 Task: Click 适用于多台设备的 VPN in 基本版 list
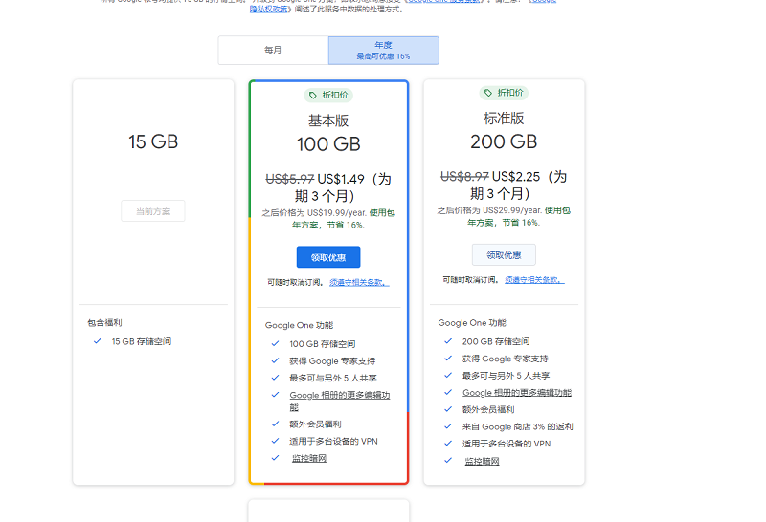point(333,441)
